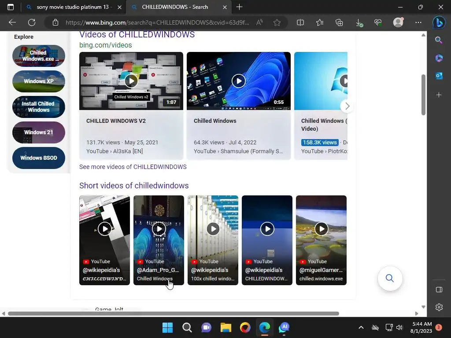Open the Favorites list icon
Image resolution: width=451 pixels, height=338 pixels.
click(320, 22)
